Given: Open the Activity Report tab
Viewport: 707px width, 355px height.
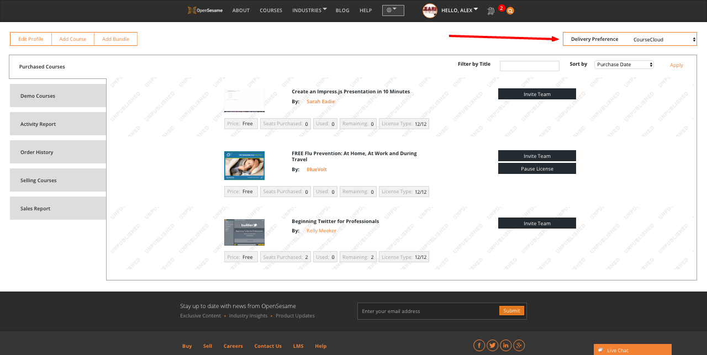Looking at the screenshot, I should 58,124.
